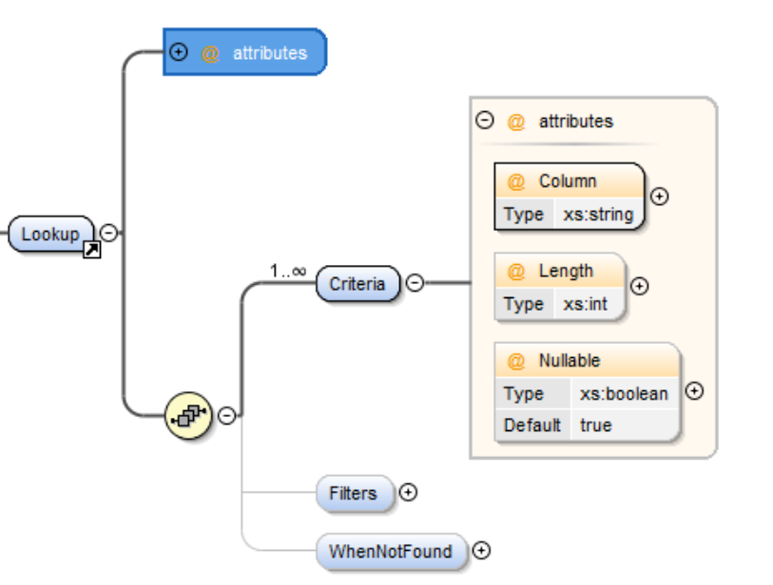Click the @ icon beside Column attribute
The width and height of the screenshot is (773, 585).
tap(516, 181)
